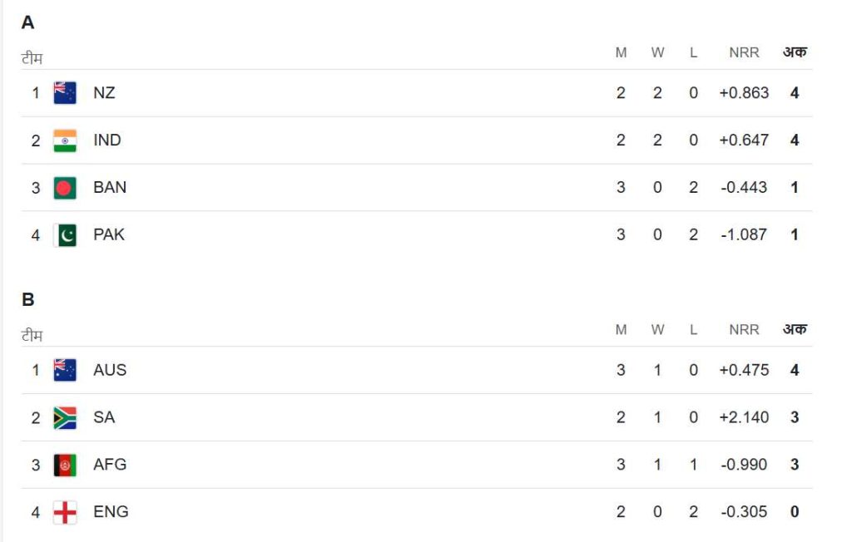Open the AUS team link
This screenshot has width=852, height=542.
(110, 370)
